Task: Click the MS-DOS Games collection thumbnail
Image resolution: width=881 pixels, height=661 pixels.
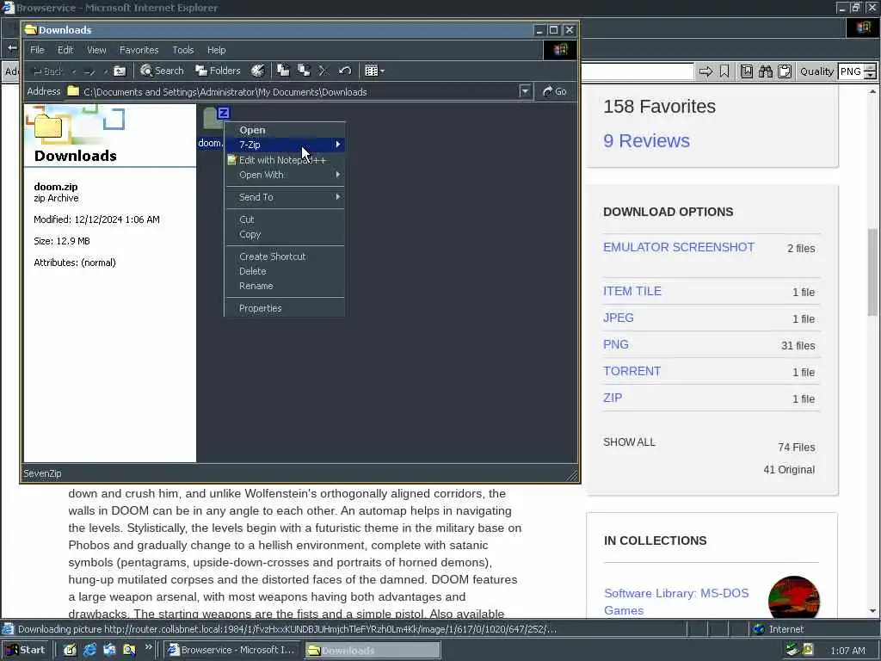Action: pyautogui.click(x=793, y=598)
